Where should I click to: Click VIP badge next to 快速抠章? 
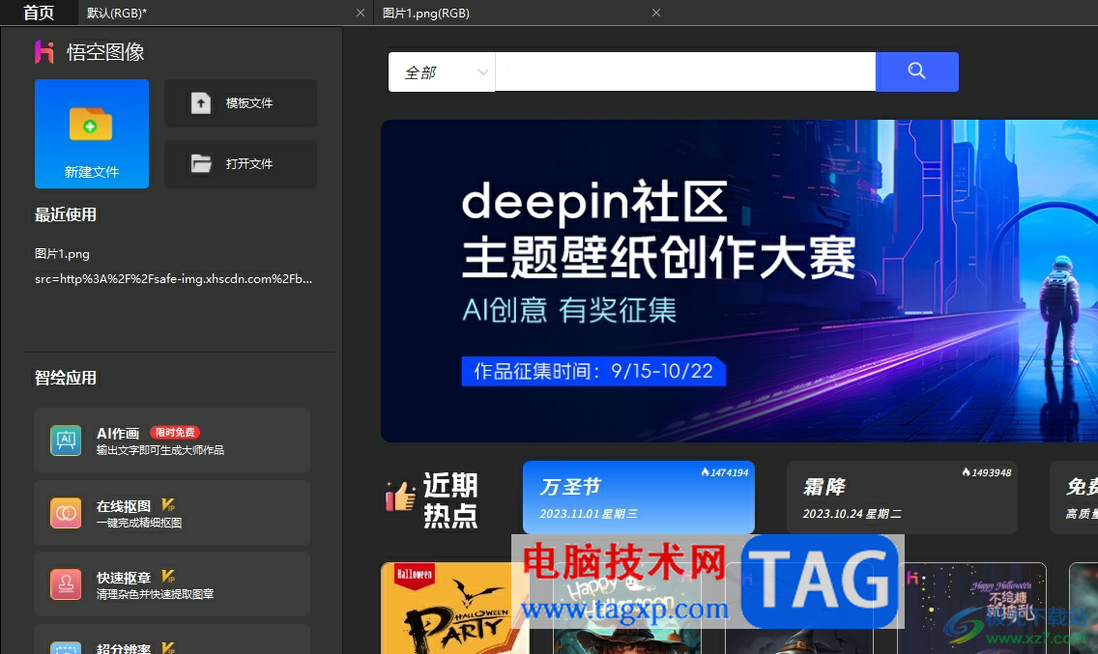coord(168,577)
